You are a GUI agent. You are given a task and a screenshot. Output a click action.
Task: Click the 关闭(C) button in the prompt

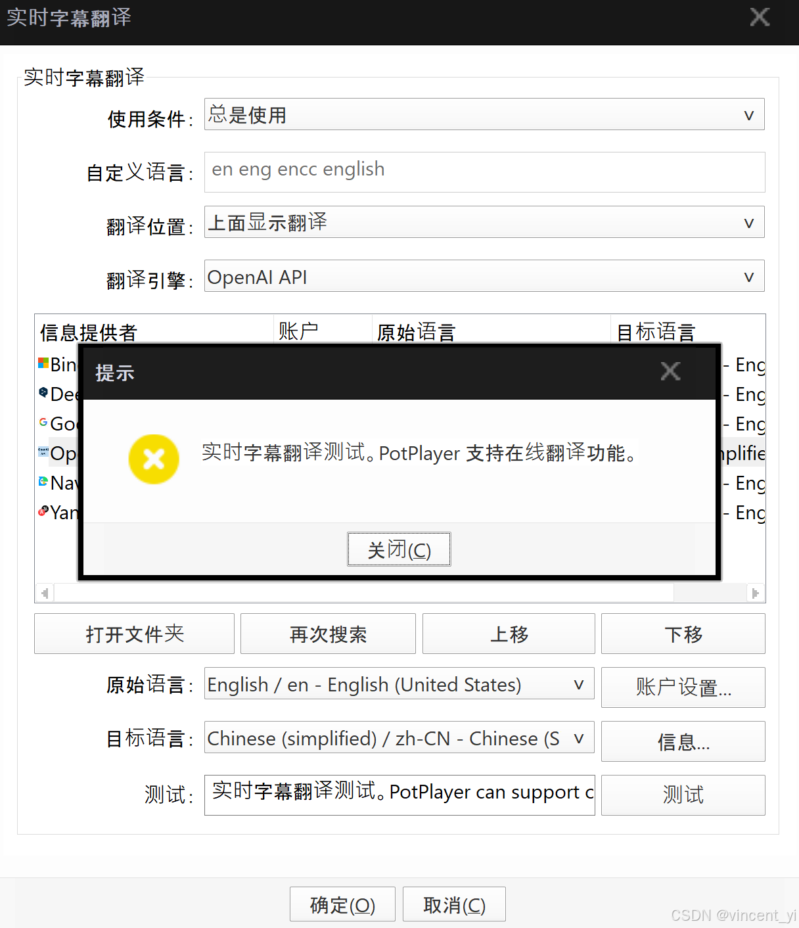[x=399, y=549]
